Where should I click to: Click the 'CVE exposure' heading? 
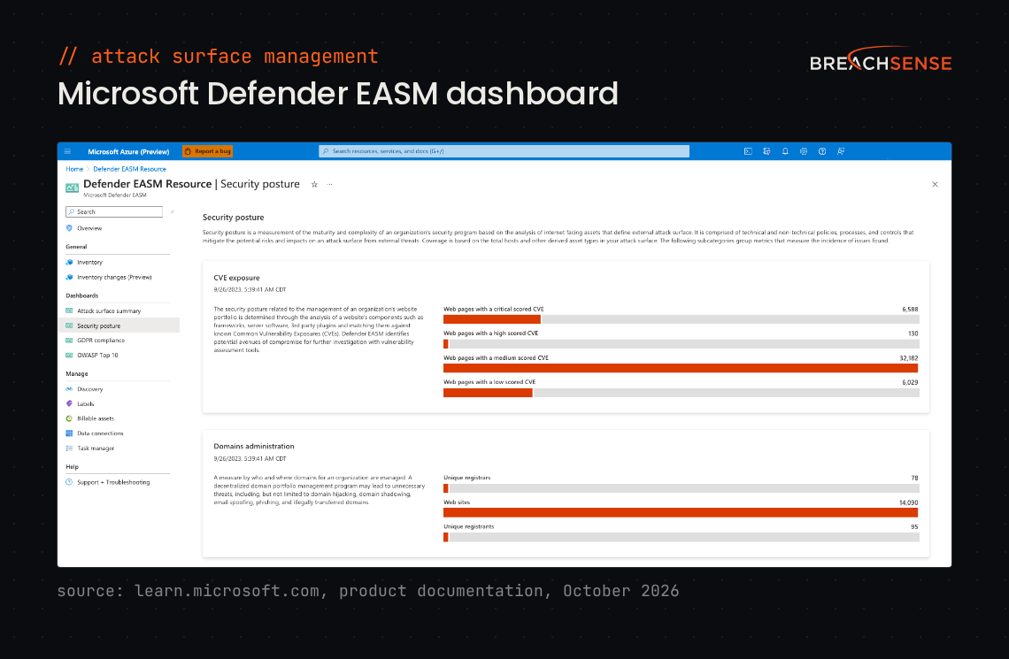click(x=237, y=278)
